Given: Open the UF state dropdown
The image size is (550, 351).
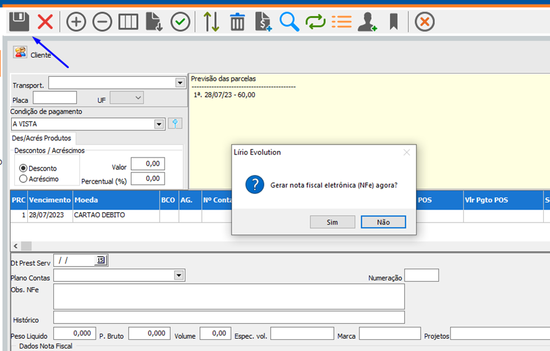Looking at the screenshot, I should pyautogui.click(x=138, y=98).
